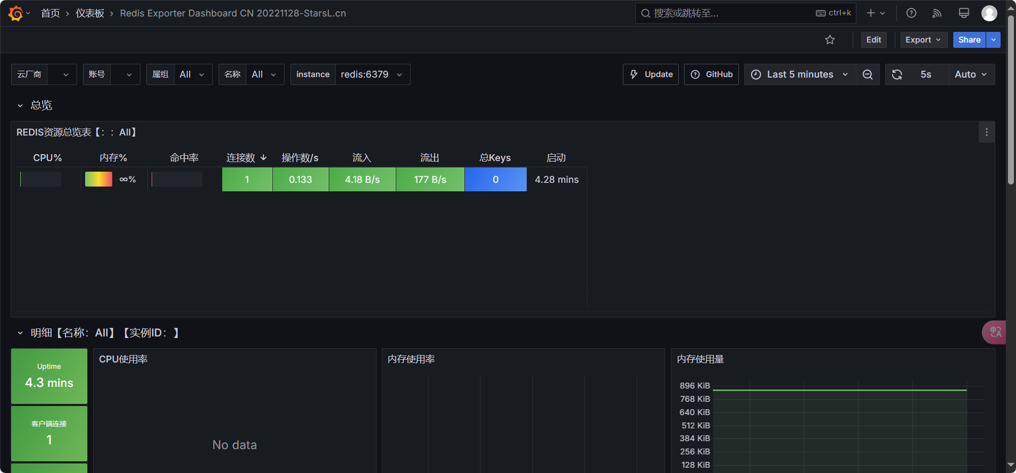This screenshot has width=1016, height=473.
Task: Go to the 首页 breadcrumb
Action: click(x=51, y=13)
